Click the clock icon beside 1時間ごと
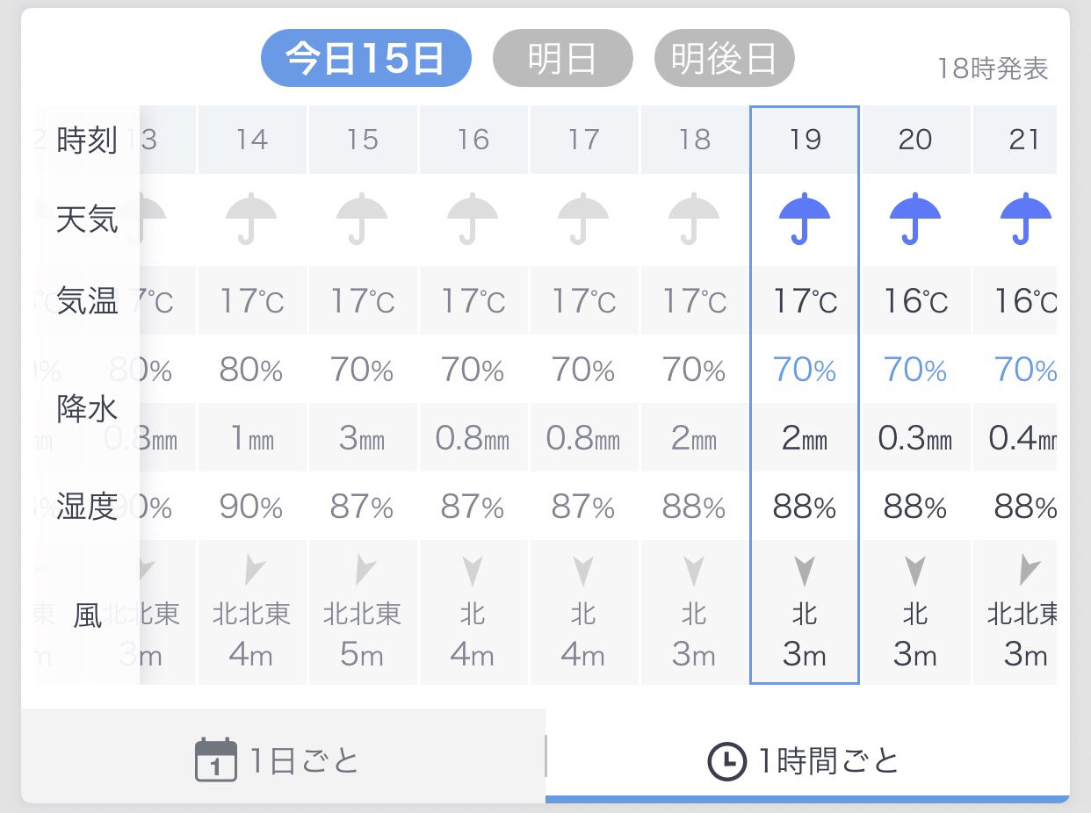This screenshot has width=1091, height=813. coord(726,760)
